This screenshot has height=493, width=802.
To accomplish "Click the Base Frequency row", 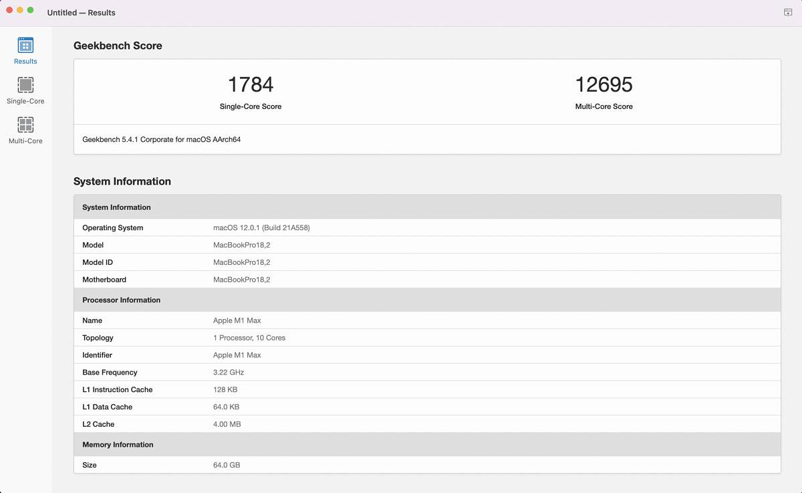I will [x=427, y=372].
